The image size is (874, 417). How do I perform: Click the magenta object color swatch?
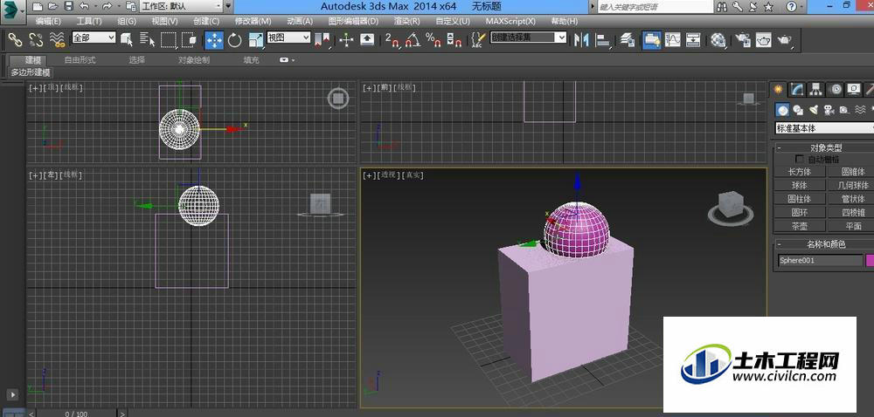[x=870, y=260]
